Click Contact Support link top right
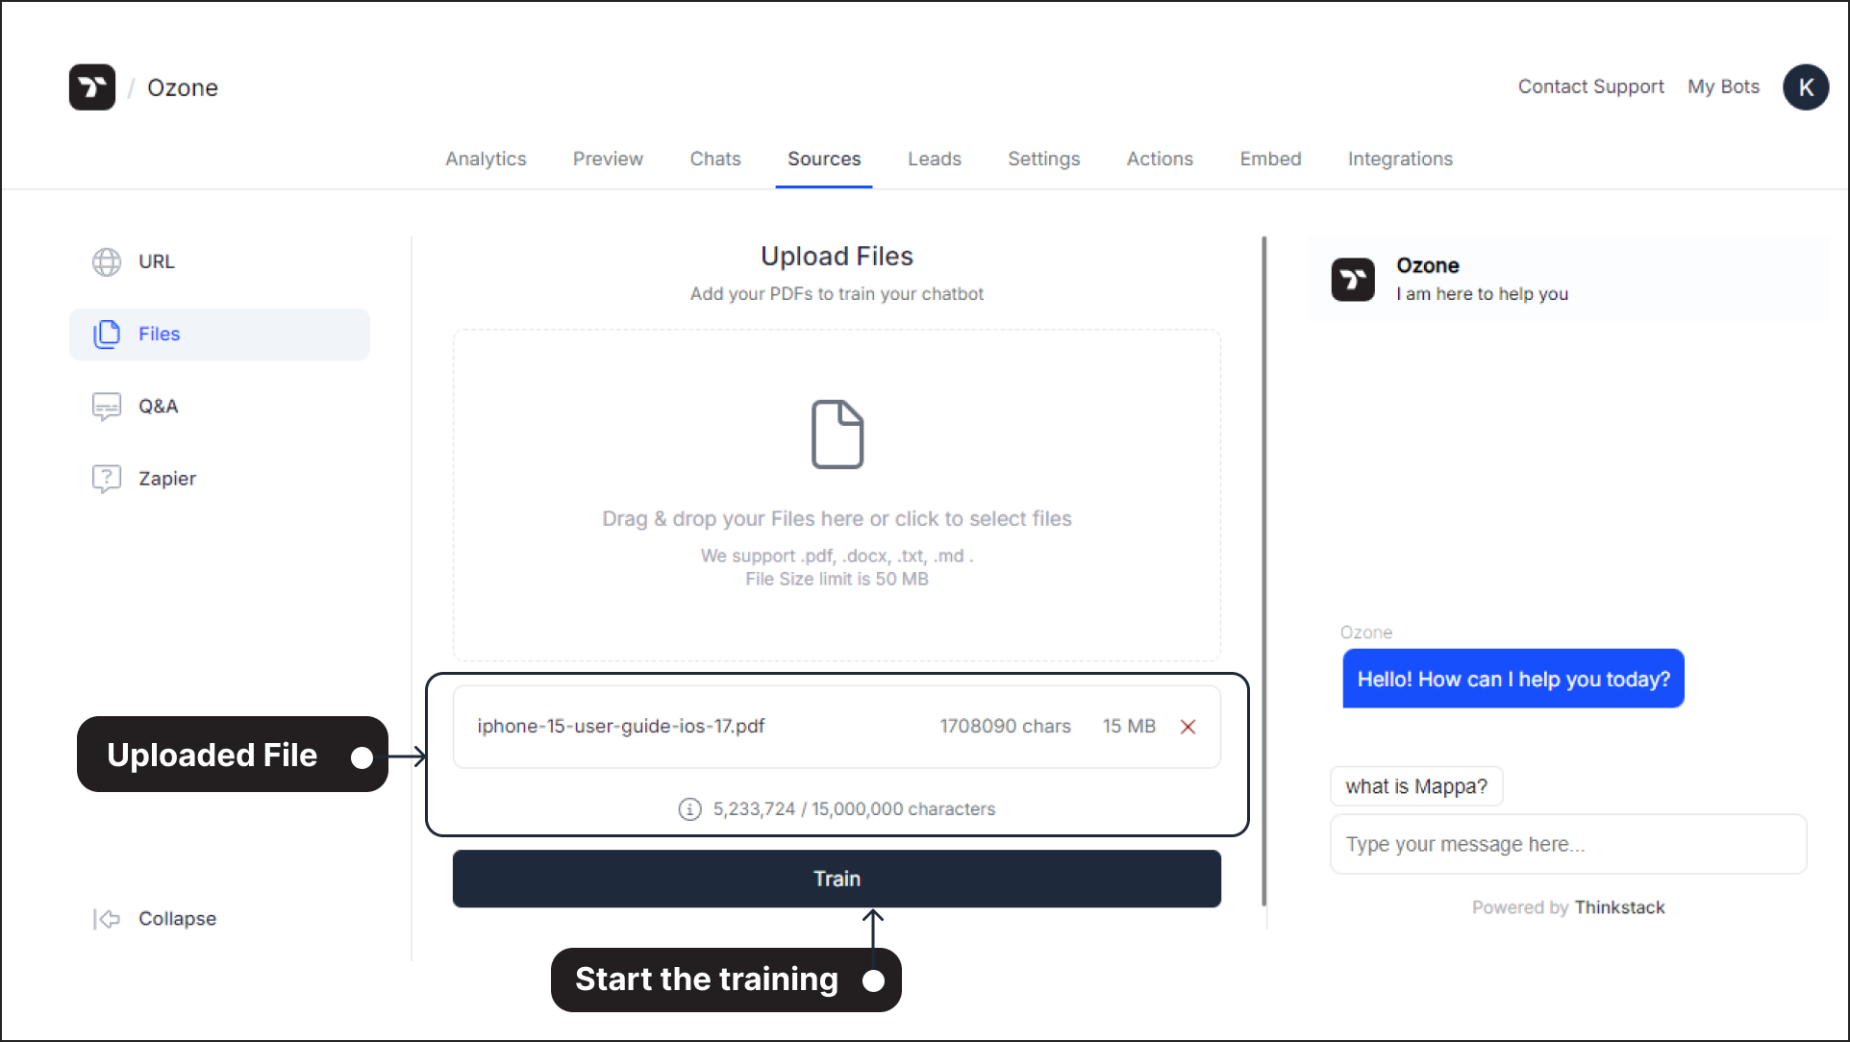The width and height of the screenshot is (1850, 1042). click(x=1589, y=86)
